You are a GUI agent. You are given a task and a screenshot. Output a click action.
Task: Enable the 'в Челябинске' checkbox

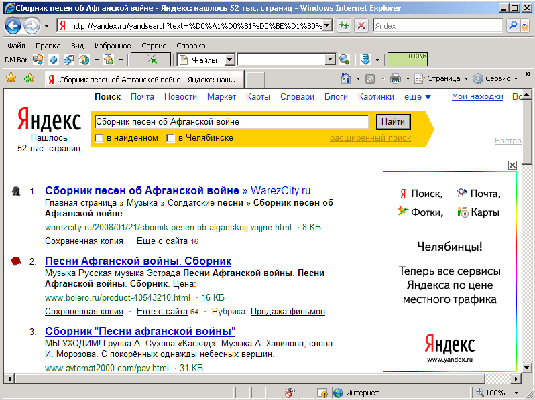pos(170,139)
